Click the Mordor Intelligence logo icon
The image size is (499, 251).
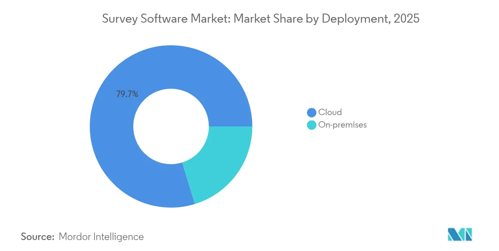coord(460,234)
